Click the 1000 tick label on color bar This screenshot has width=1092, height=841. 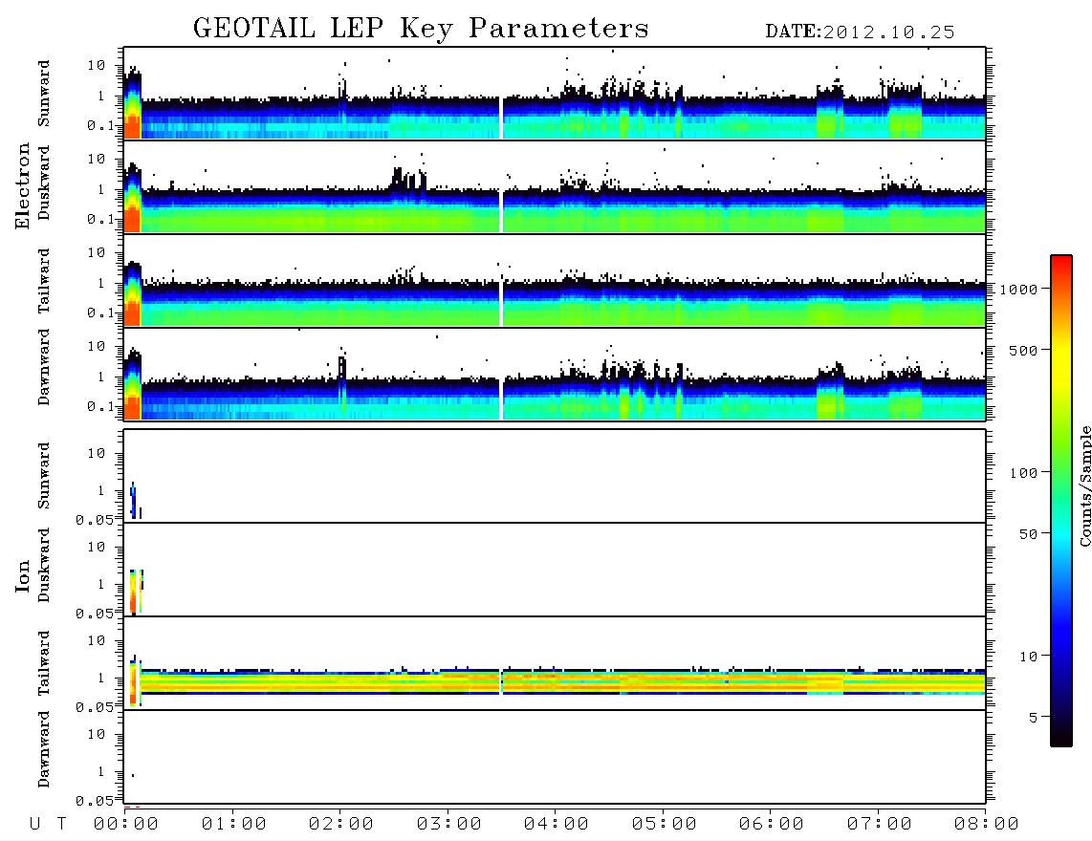coord(1019,290)
